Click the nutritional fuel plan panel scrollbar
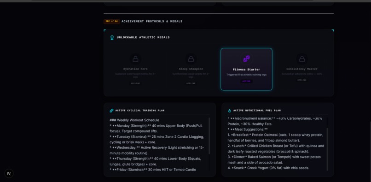This screenshot has height=182, width=371. click(x=327, y=149)
